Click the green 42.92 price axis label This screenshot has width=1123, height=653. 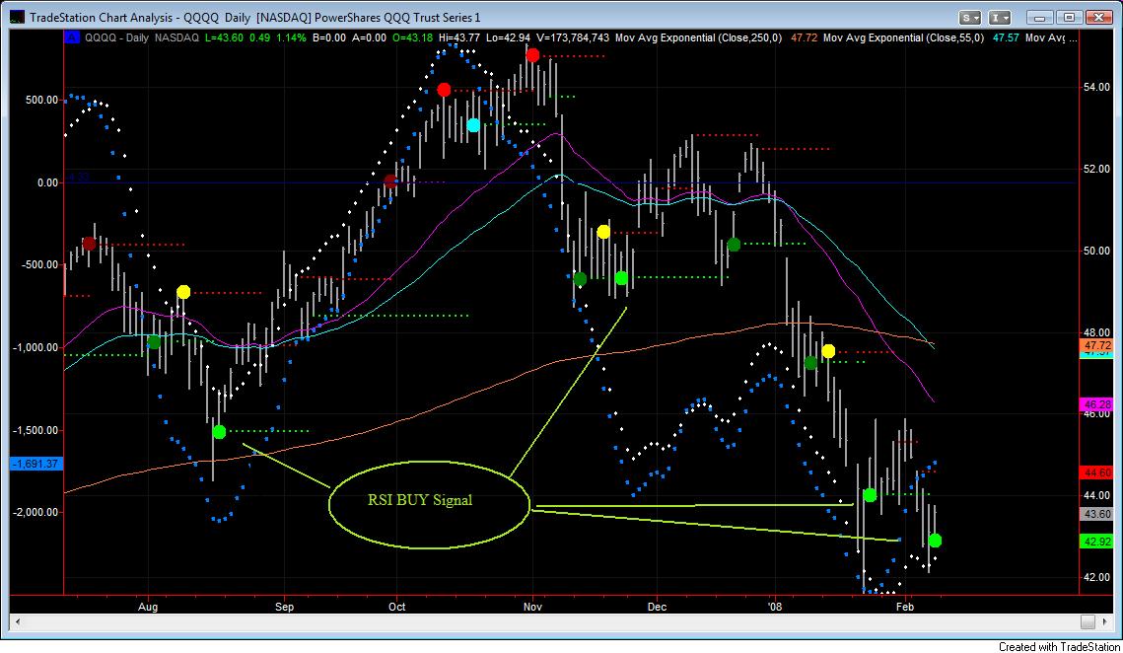pyautogui.click(x=1097, y=542)
